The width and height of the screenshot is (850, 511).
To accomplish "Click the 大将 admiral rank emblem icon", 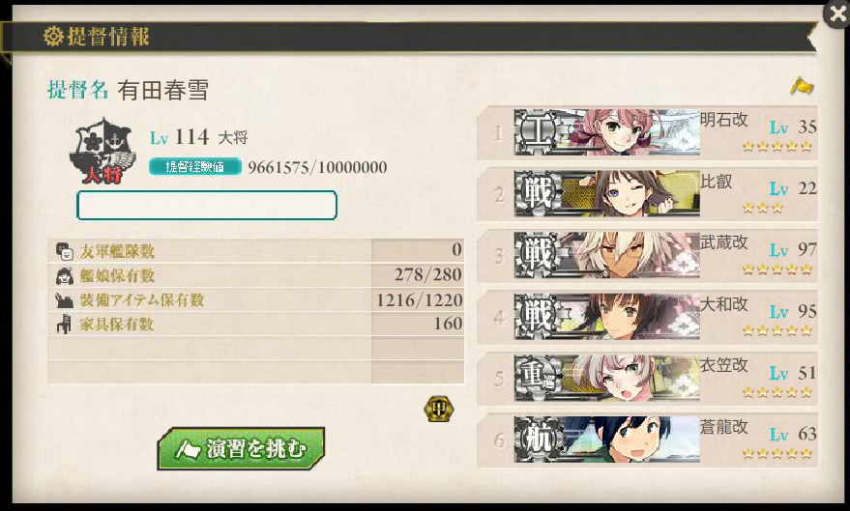I will 102,151.
